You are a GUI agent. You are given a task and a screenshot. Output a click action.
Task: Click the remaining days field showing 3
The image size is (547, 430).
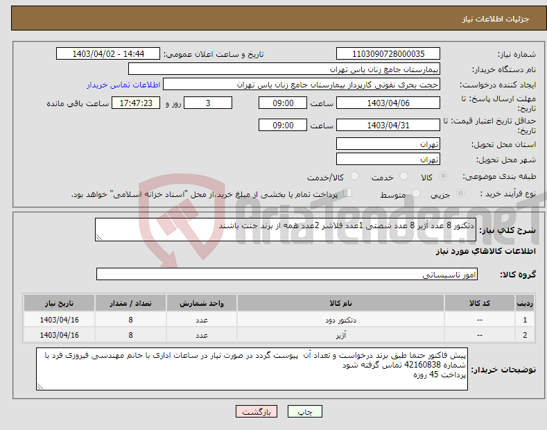click(x=208, y=103)
